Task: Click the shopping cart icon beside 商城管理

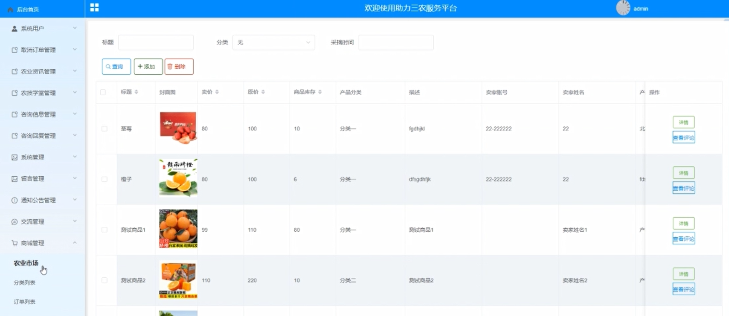Action: (x=15, y=243)
